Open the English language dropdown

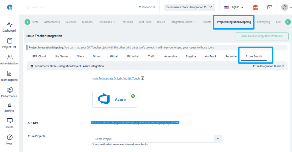(234, 7)
